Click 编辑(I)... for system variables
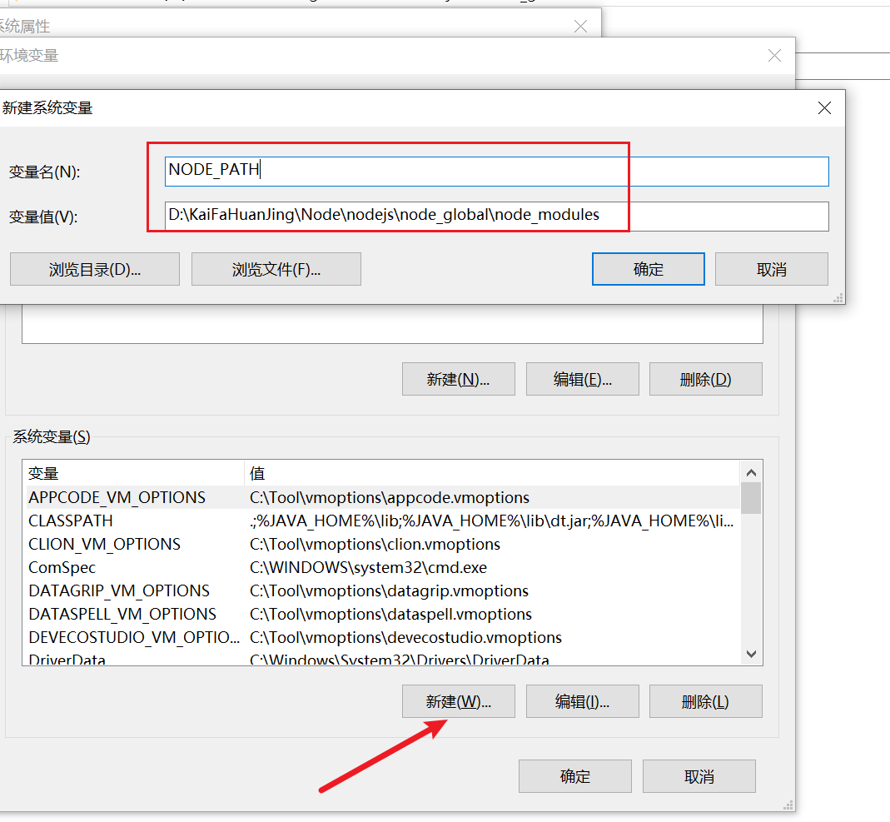Image resolution: width=890 pixels, height=822 pixels. 582,701
